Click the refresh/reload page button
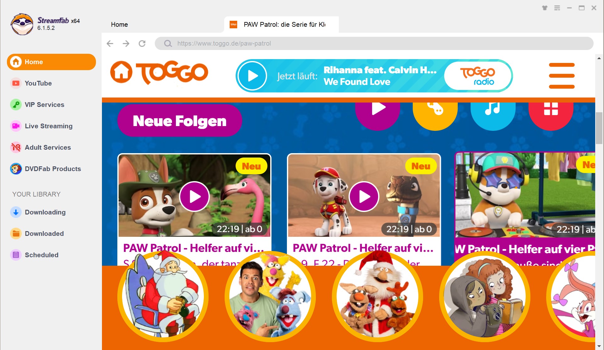The width and height of the screenshot is (604, 350). (142, 43)
